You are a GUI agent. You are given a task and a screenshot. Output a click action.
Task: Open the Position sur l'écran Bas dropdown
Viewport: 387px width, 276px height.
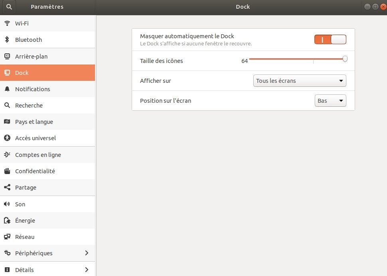330,100
